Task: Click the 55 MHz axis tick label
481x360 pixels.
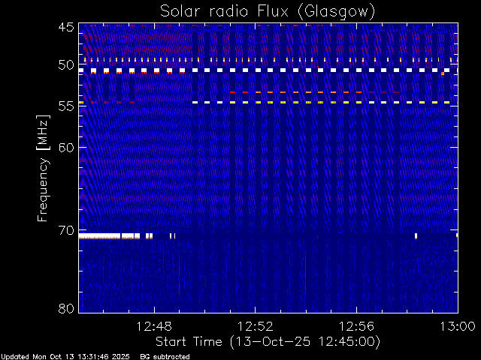Action: tap(66, 106)
